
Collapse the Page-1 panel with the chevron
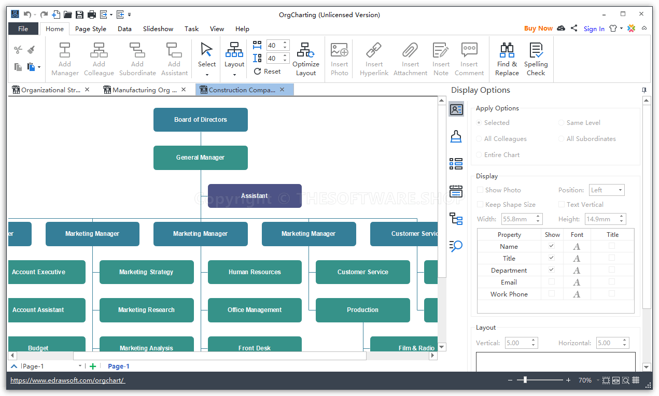point(13,366)
